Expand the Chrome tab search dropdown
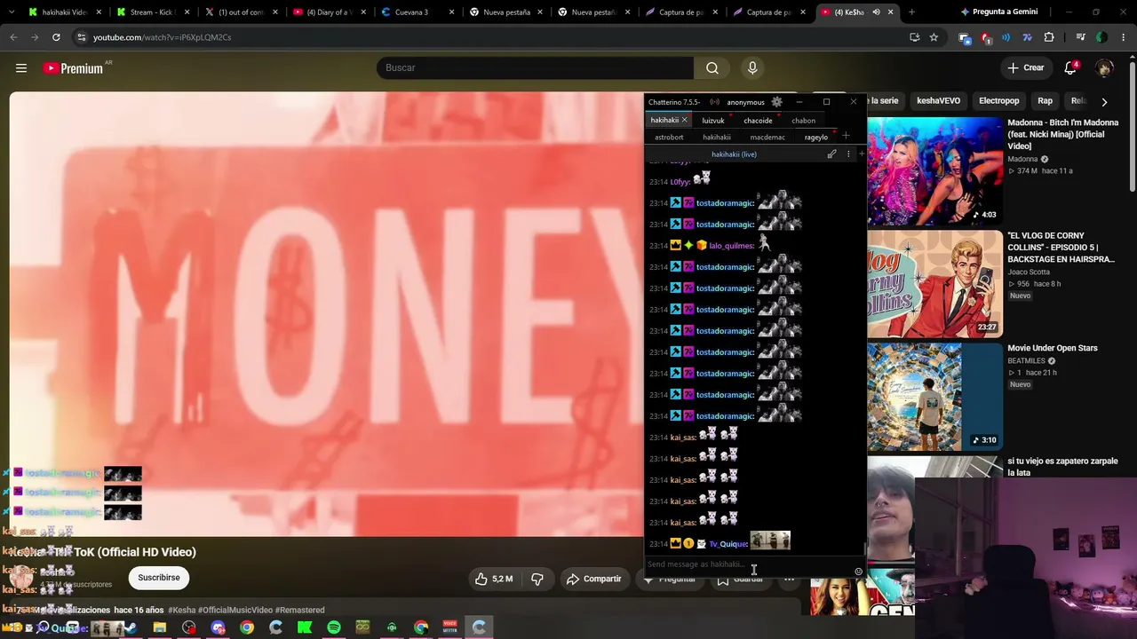1137x639 pixels. click(11, 12)
